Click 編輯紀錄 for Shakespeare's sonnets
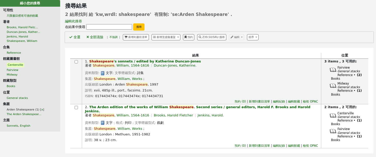This screenshot has height=157, width=376. (279, 101)
